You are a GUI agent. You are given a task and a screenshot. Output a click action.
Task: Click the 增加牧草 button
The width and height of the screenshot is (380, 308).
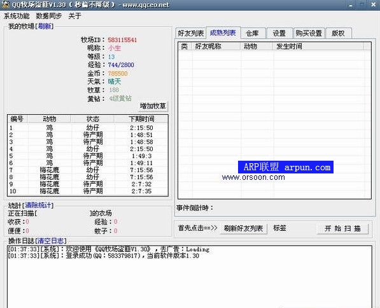[x=153, y=106]
